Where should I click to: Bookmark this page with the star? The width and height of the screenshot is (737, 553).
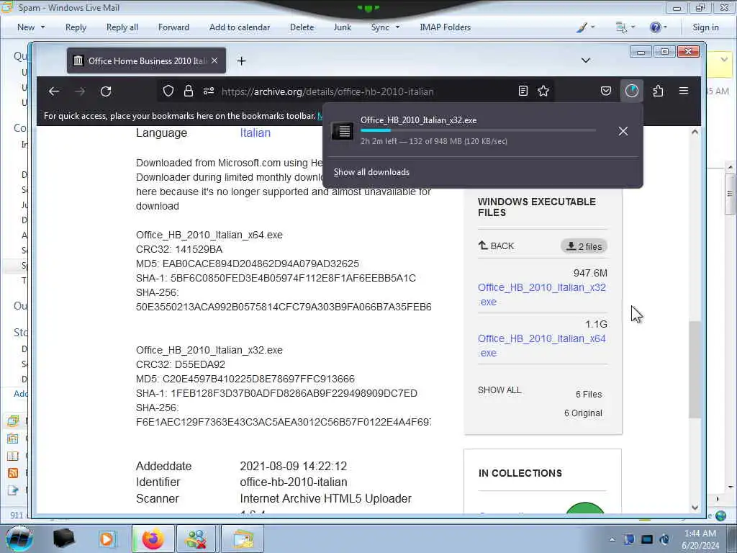click(x=543, y=91)
